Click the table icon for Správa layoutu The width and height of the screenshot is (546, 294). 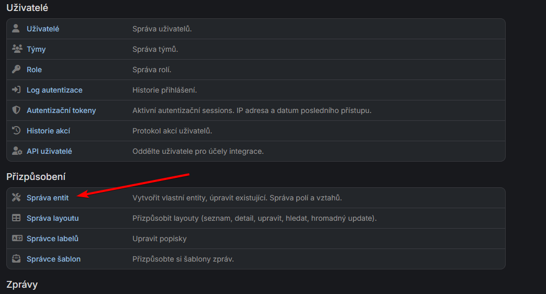16,218
